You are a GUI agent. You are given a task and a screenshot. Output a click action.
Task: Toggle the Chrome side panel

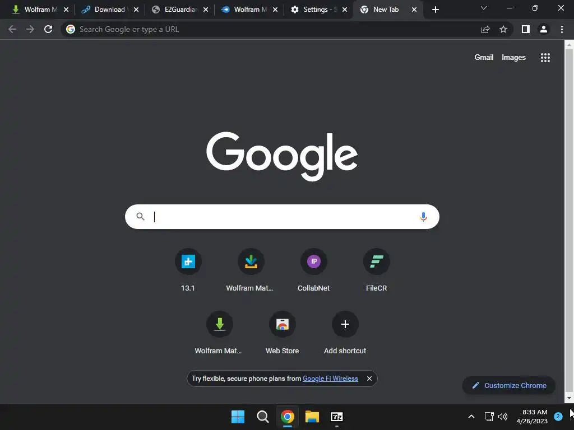point(526,29)
